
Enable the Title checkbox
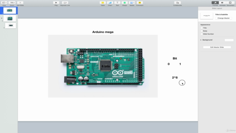pyautogui.click(x=202, y=28)
